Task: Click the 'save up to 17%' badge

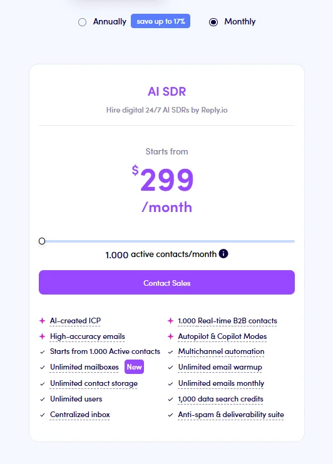Action: [x=161, y=21]
